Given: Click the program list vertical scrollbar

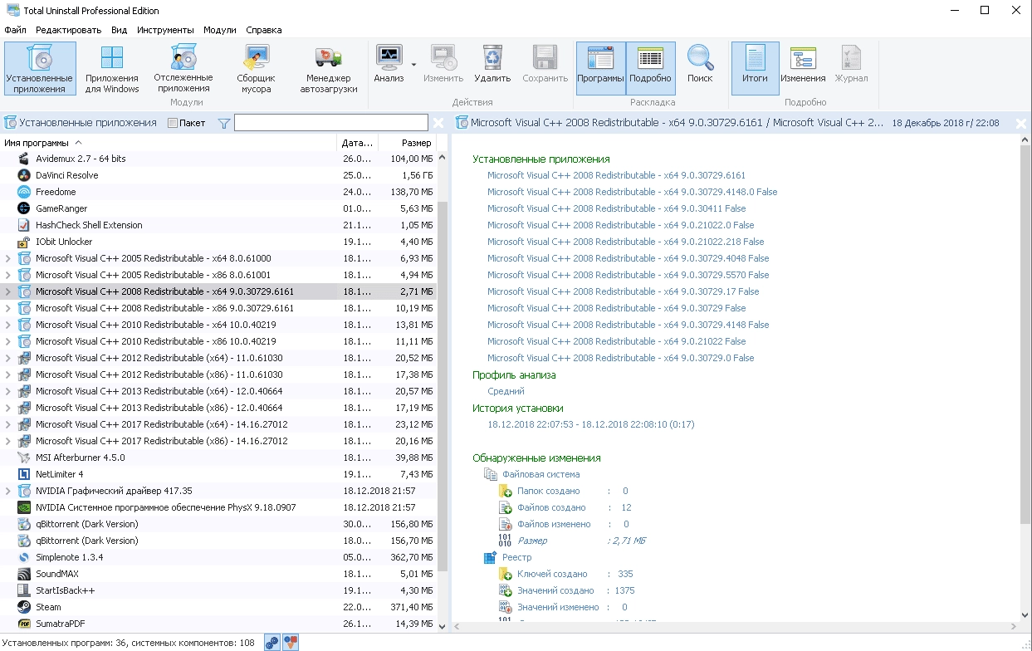Looking at the screenshot, I should (442, 386).
